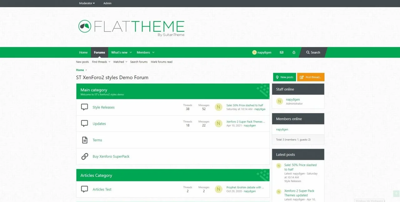Image resolution: width=400 pixels, height=202 pixels.
Task: Click the Updates forum chat icon
Action: coord(84,124)
